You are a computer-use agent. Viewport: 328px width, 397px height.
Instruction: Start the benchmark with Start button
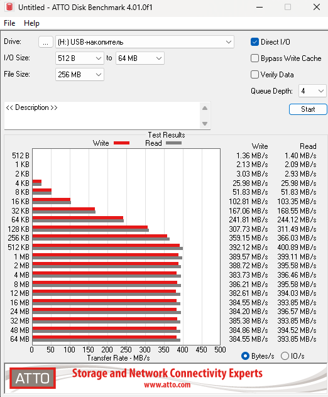coord(308,109)
